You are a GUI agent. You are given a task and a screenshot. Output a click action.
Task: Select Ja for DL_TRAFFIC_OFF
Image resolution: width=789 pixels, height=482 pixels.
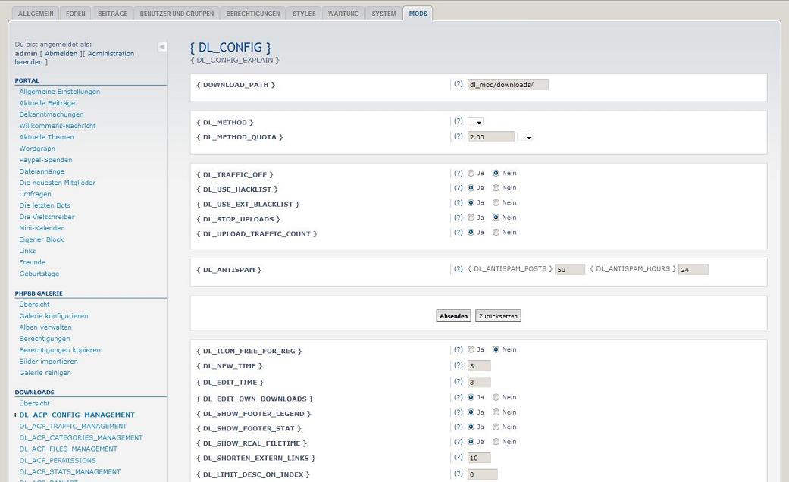471,174
